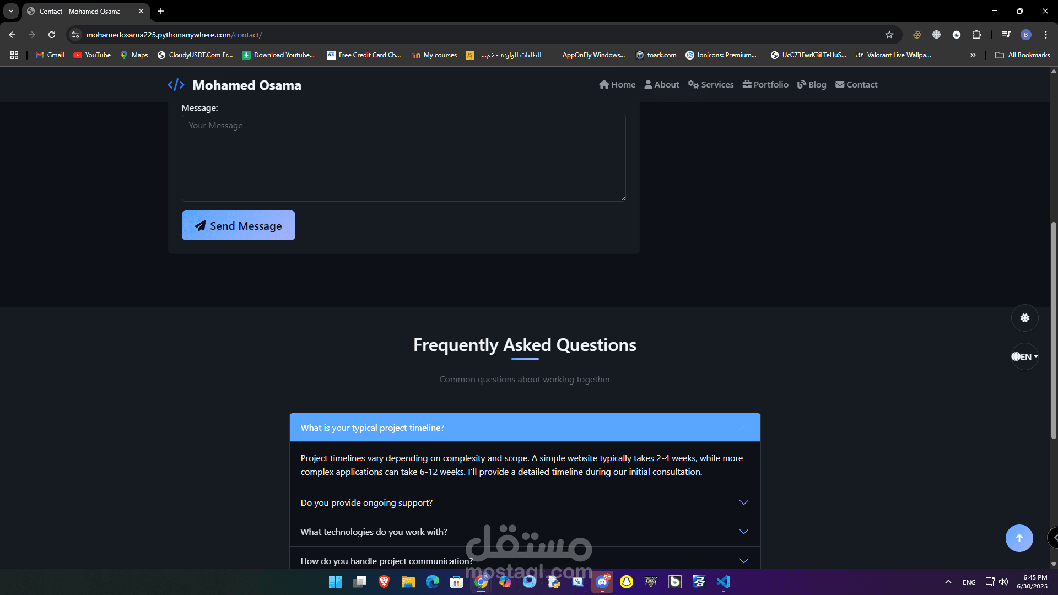The width and height of the screenshot is (1058, 595).
Task: Open the Blog nav link
Action: pos(812,85)
